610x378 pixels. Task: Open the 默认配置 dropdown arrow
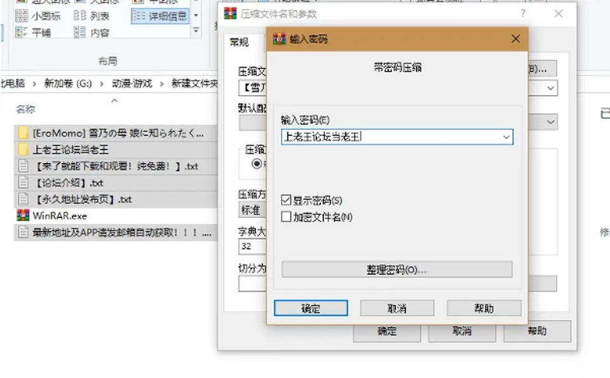tap(550, 122)
